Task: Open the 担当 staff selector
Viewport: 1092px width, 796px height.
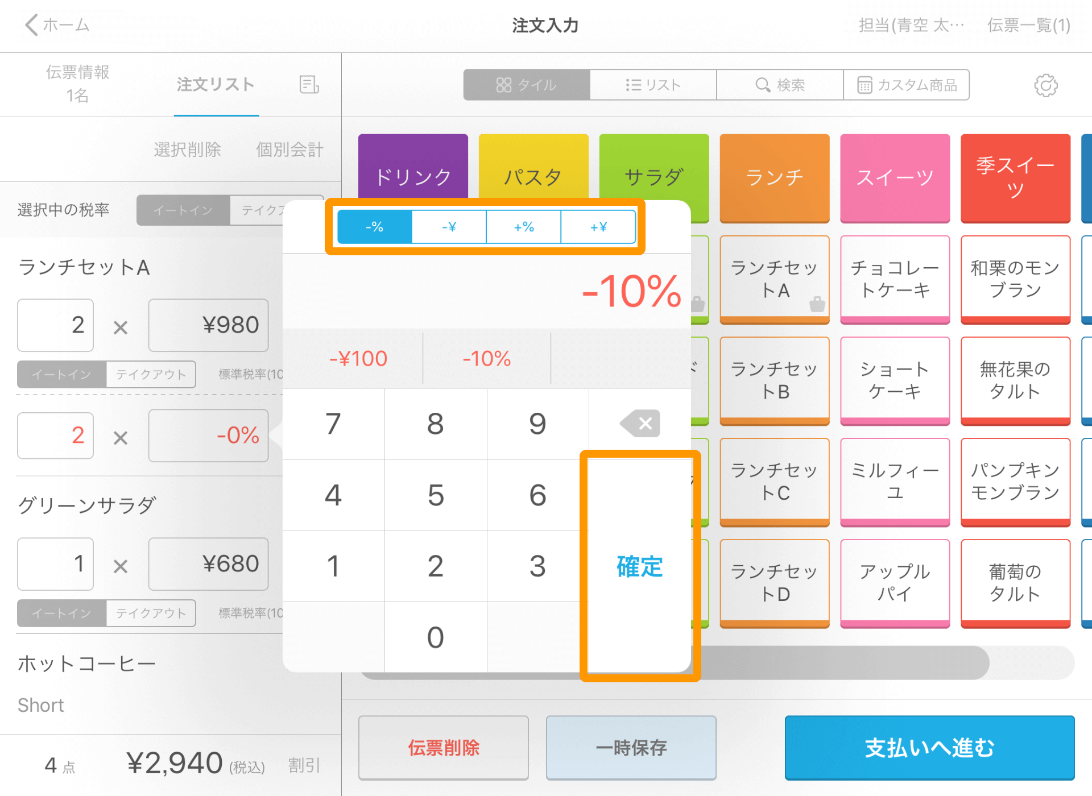Action: click(911, 25)
